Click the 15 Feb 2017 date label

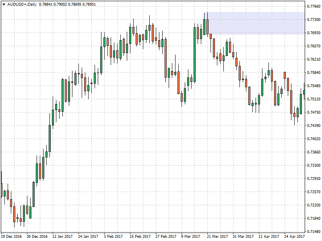coord(140,237)
